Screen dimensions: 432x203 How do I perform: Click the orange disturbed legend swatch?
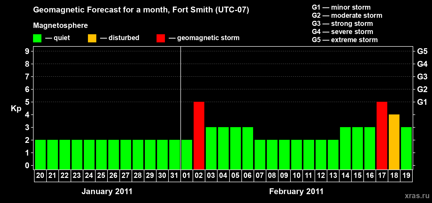tap(92, 38)
